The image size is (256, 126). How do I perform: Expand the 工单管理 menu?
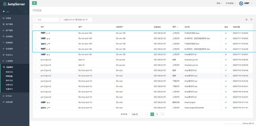click(x=15, y=61)
